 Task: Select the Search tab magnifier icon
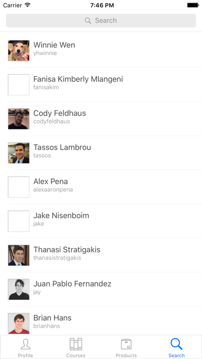pyautogui.click(x=176, y=344)
